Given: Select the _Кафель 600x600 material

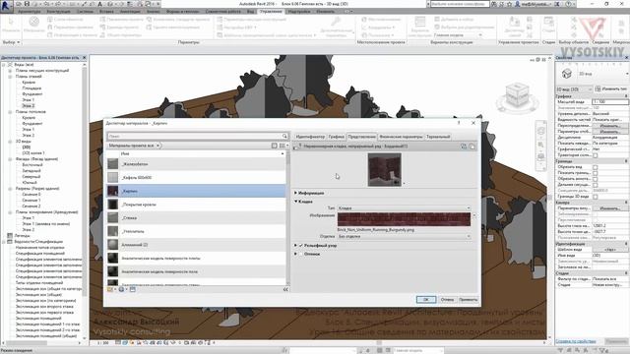Looking at the screenshot, I should coord(197,177).
